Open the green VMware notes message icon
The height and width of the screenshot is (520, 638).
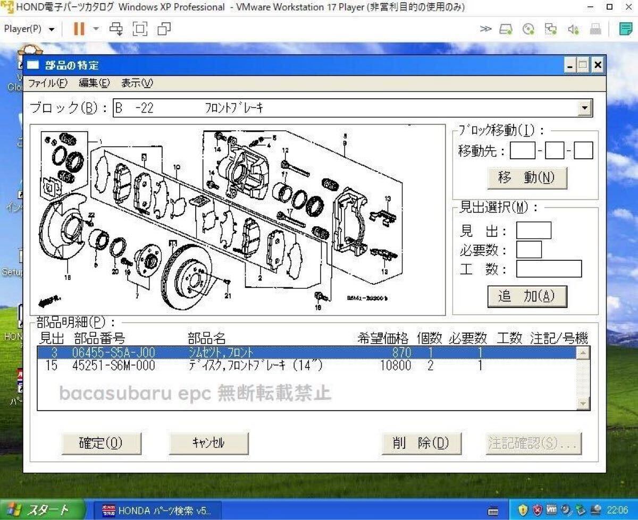point(626,29)
